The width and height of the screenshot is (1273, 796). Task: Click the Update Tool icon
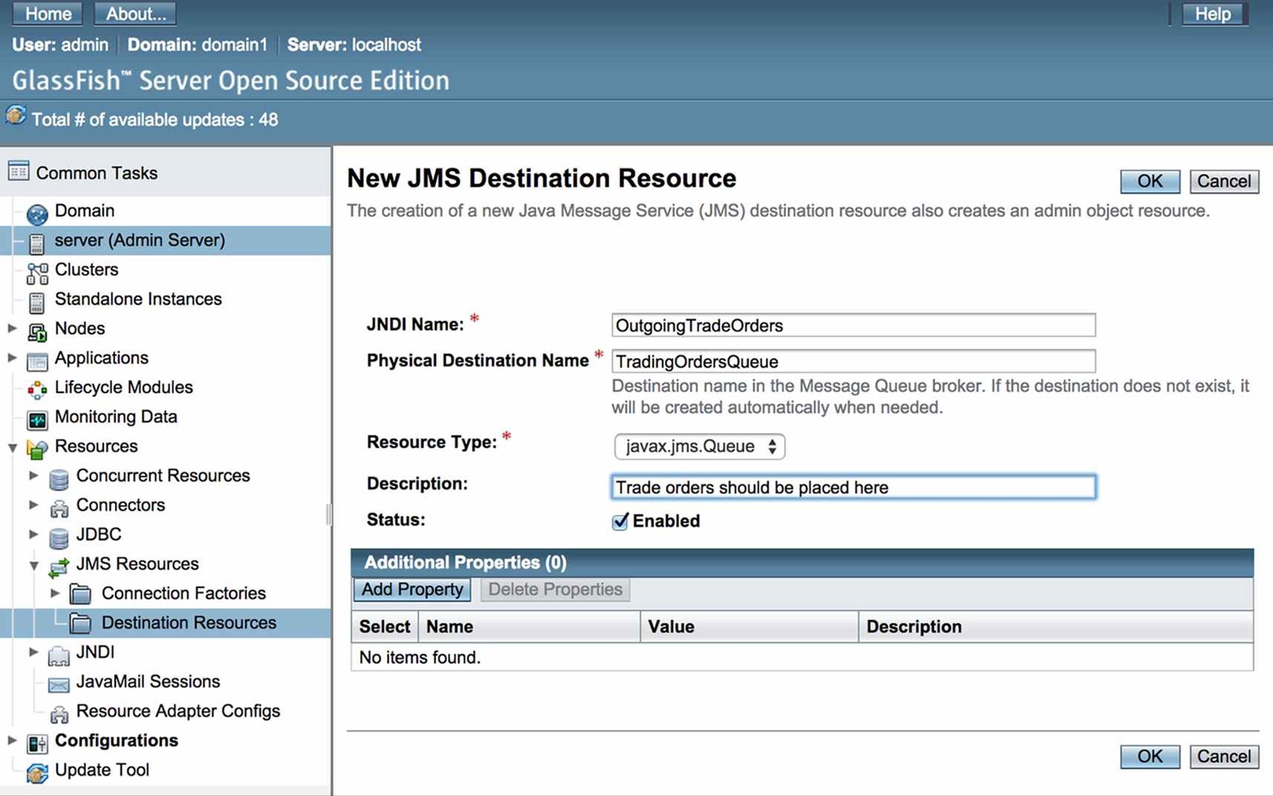coord(37,772)
